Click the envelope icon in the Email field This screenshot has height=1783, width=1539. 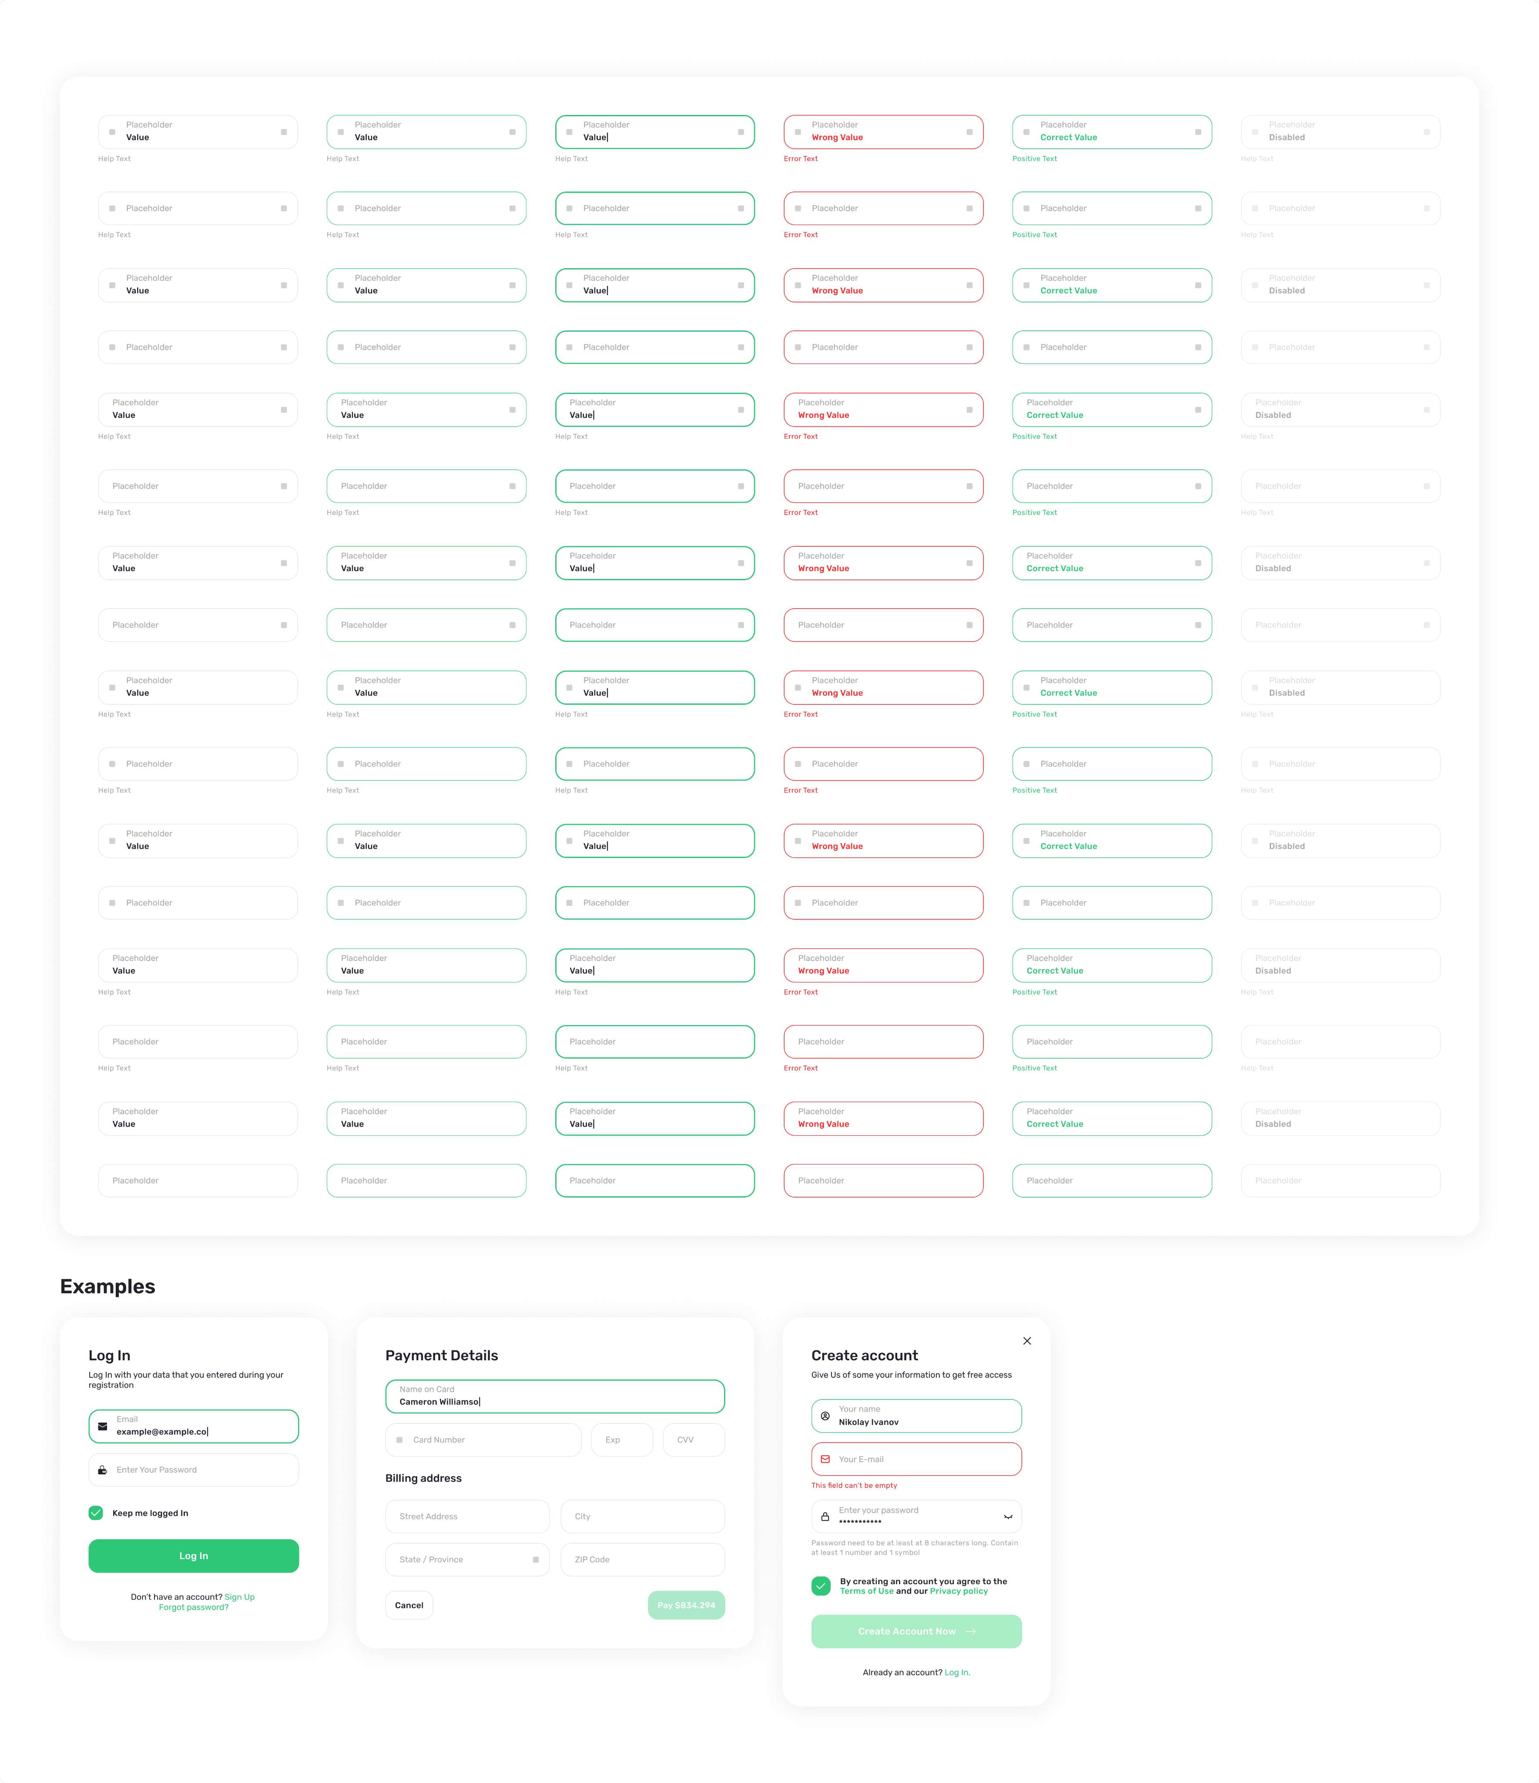click(x=102, y=1426)
